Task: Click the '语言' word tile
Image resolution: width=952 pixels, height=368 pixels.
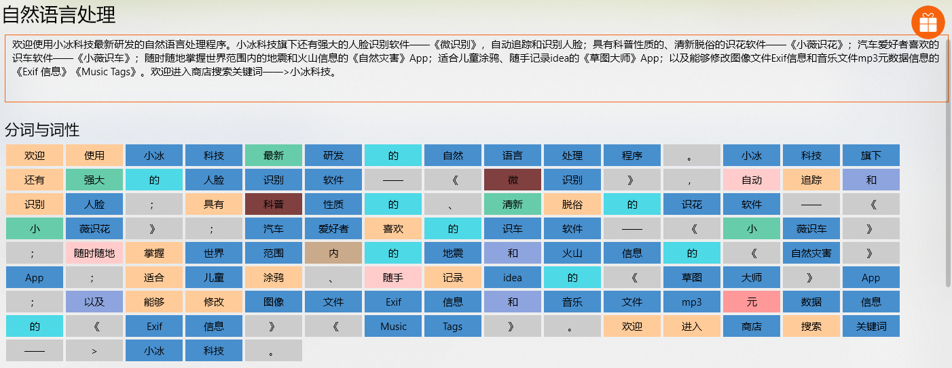Action: pyautogui.click(x=513, y=155)
